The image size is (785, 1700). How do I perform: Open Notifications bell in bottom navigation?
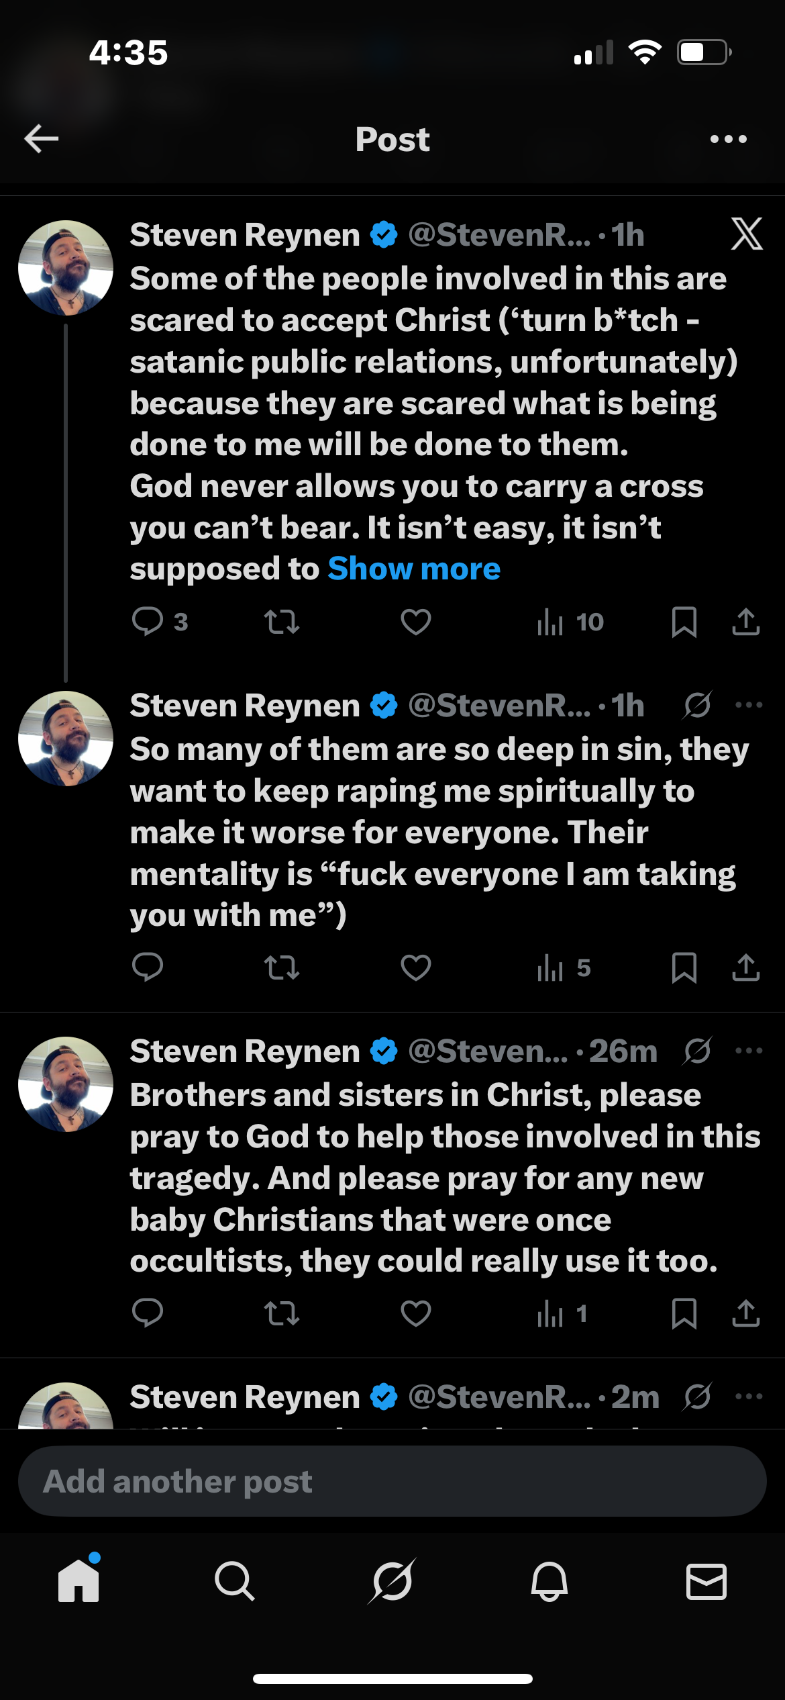[549, 1581]
